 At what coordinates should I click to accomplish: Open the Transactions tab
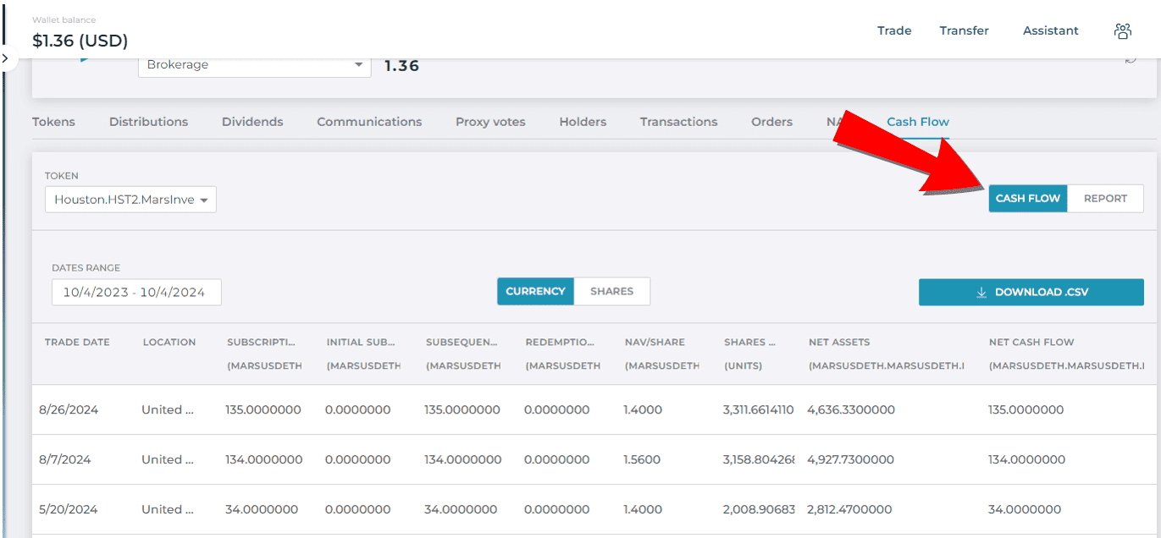(678, 122)
